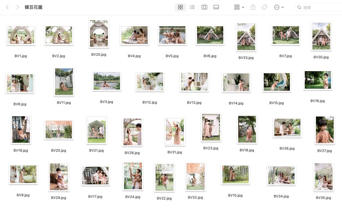Select the BV1.jpg thumbnail
342x210 pixels.
(x=21, y=35)
